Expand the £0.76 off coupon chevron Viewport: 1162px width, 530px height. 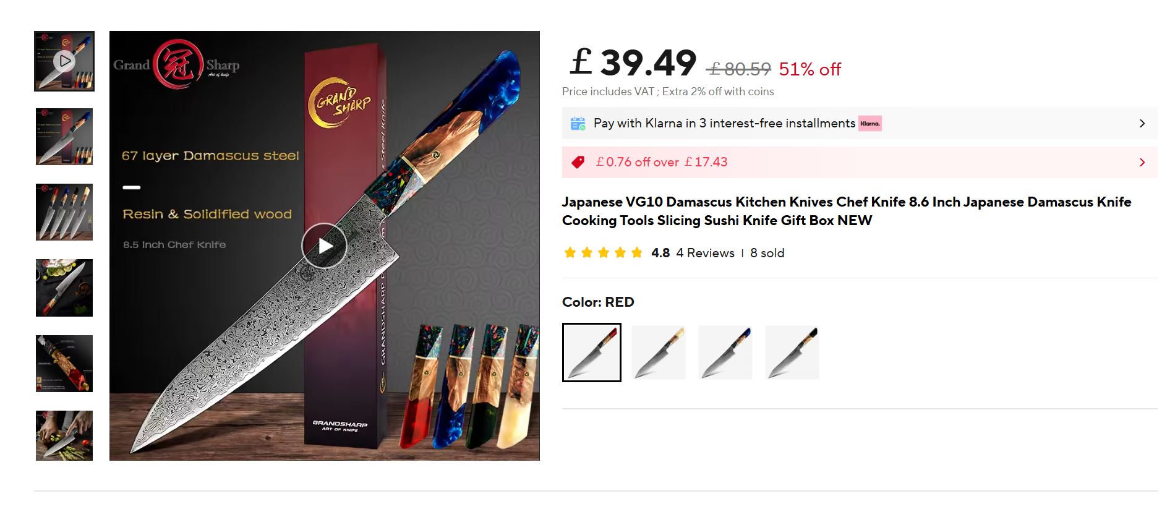pyautogui.click(x=1142, y=163)
